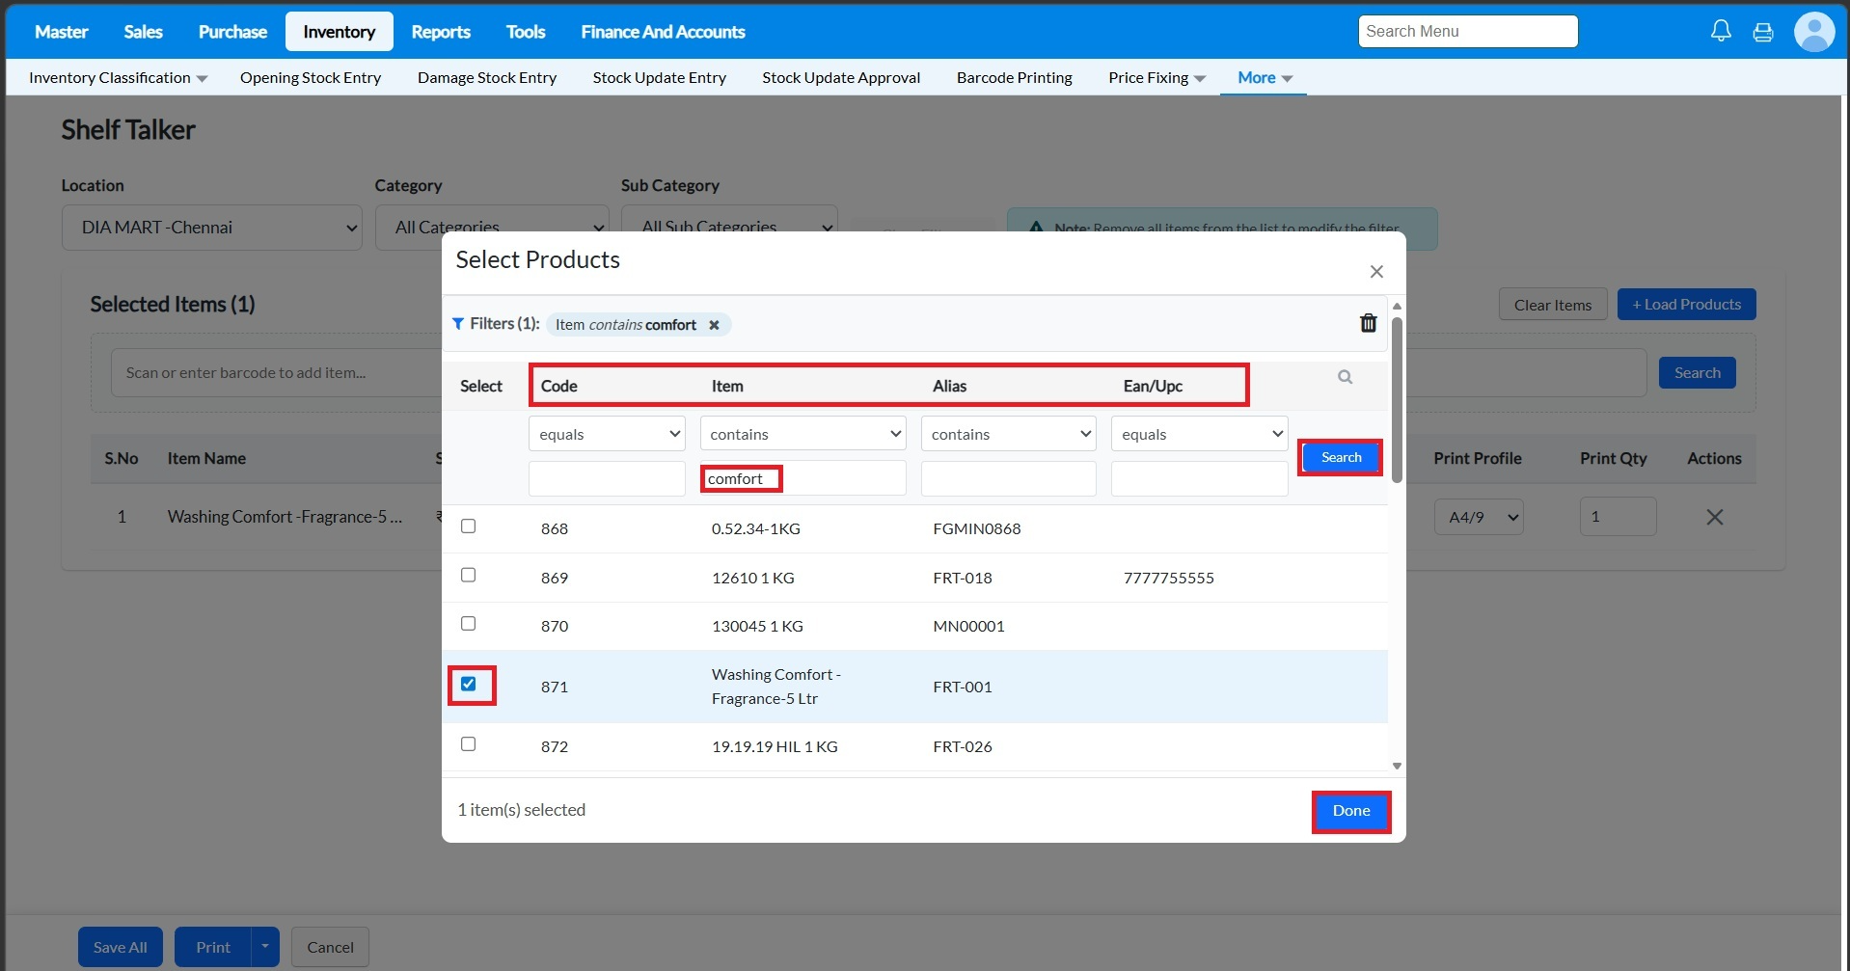
Task: Expand the Location dropdown DIA MART -Chennai
Action: tap(211, 228)
